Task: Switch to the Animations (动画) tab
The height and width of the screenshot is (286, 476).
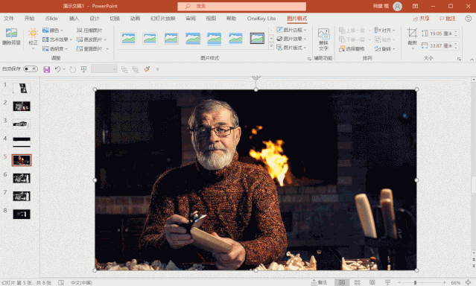Action: pyautogui.click(x=135, y=19)
